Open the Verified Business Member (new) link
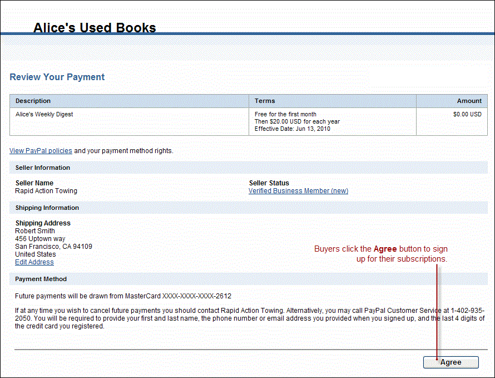This screenshot has height=378, width=495. (298, 191)
